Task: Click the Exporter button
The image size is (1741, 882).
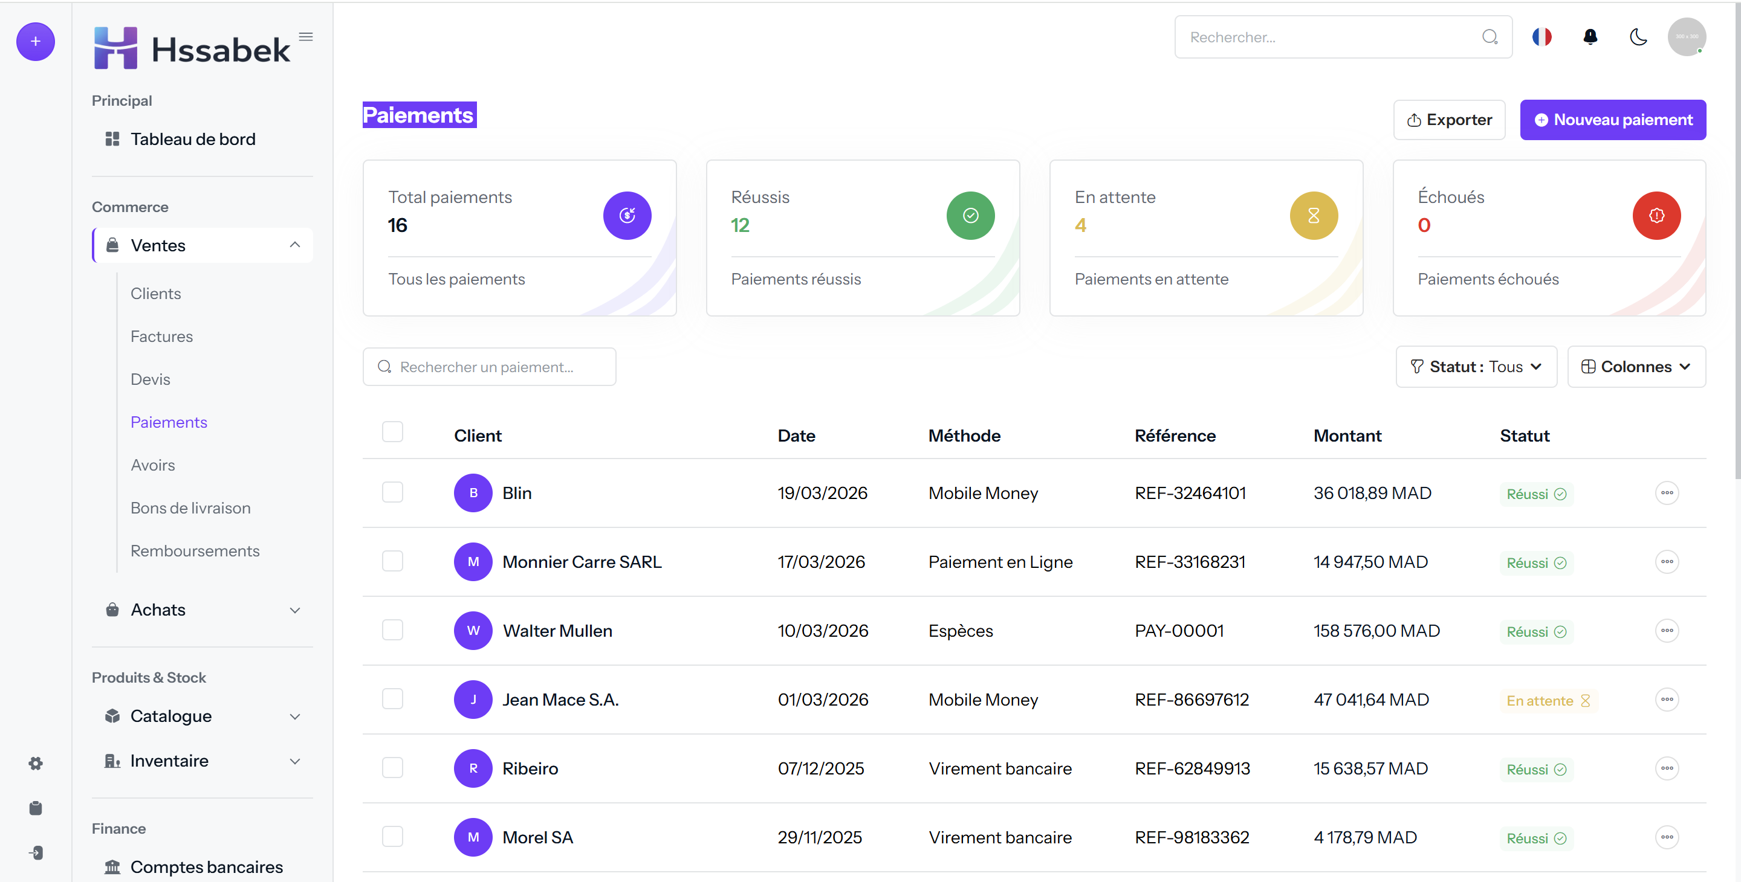Action: pos(1449,120)
